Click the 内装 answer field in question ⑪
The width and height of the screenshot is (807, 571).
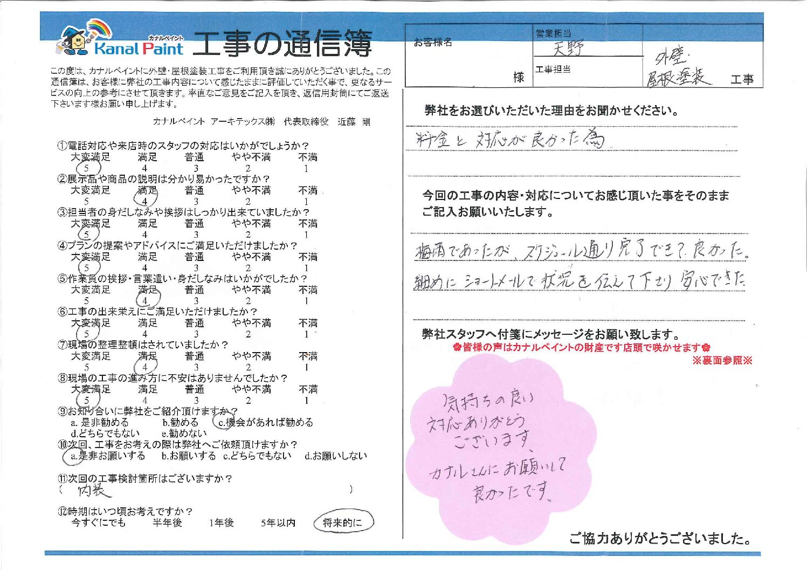(205, 490)
